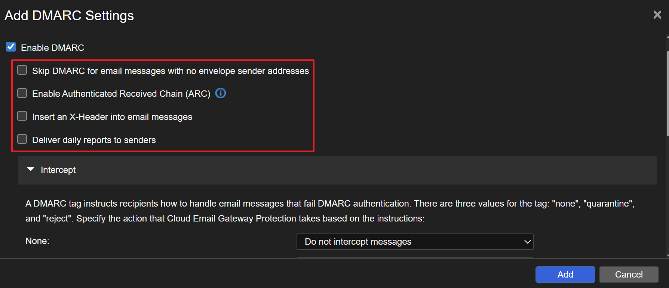This screenshot has height=288, width=669.
Task: Check Skip DMARC for no envelope sender
Action: pos(22,70)
